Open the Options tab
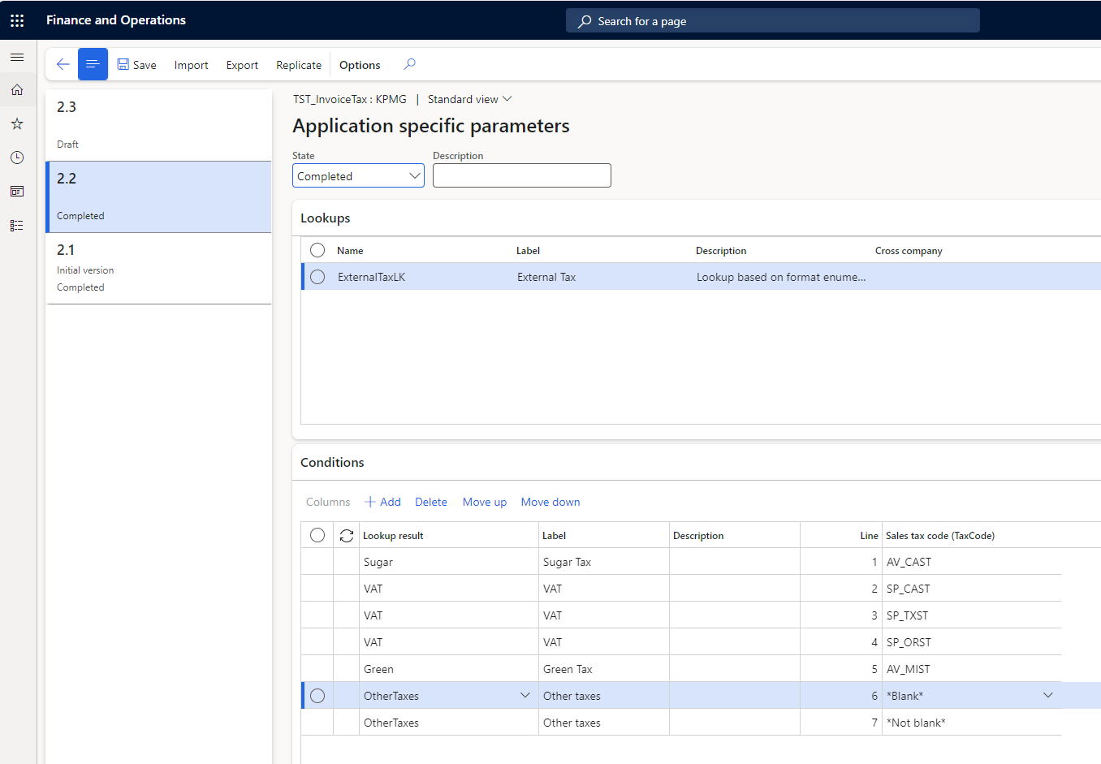The image size is (1101, 764). pos(360,65)
